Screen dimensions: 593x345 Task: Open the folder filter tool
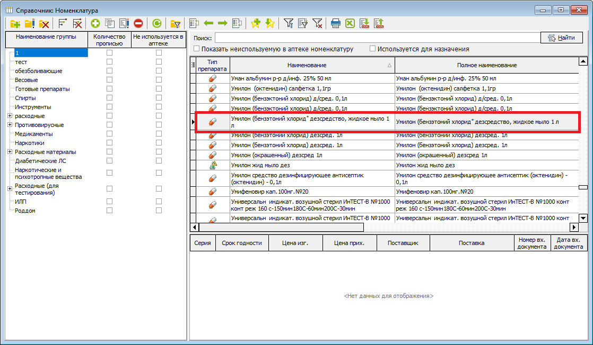(x=175, y=24)
